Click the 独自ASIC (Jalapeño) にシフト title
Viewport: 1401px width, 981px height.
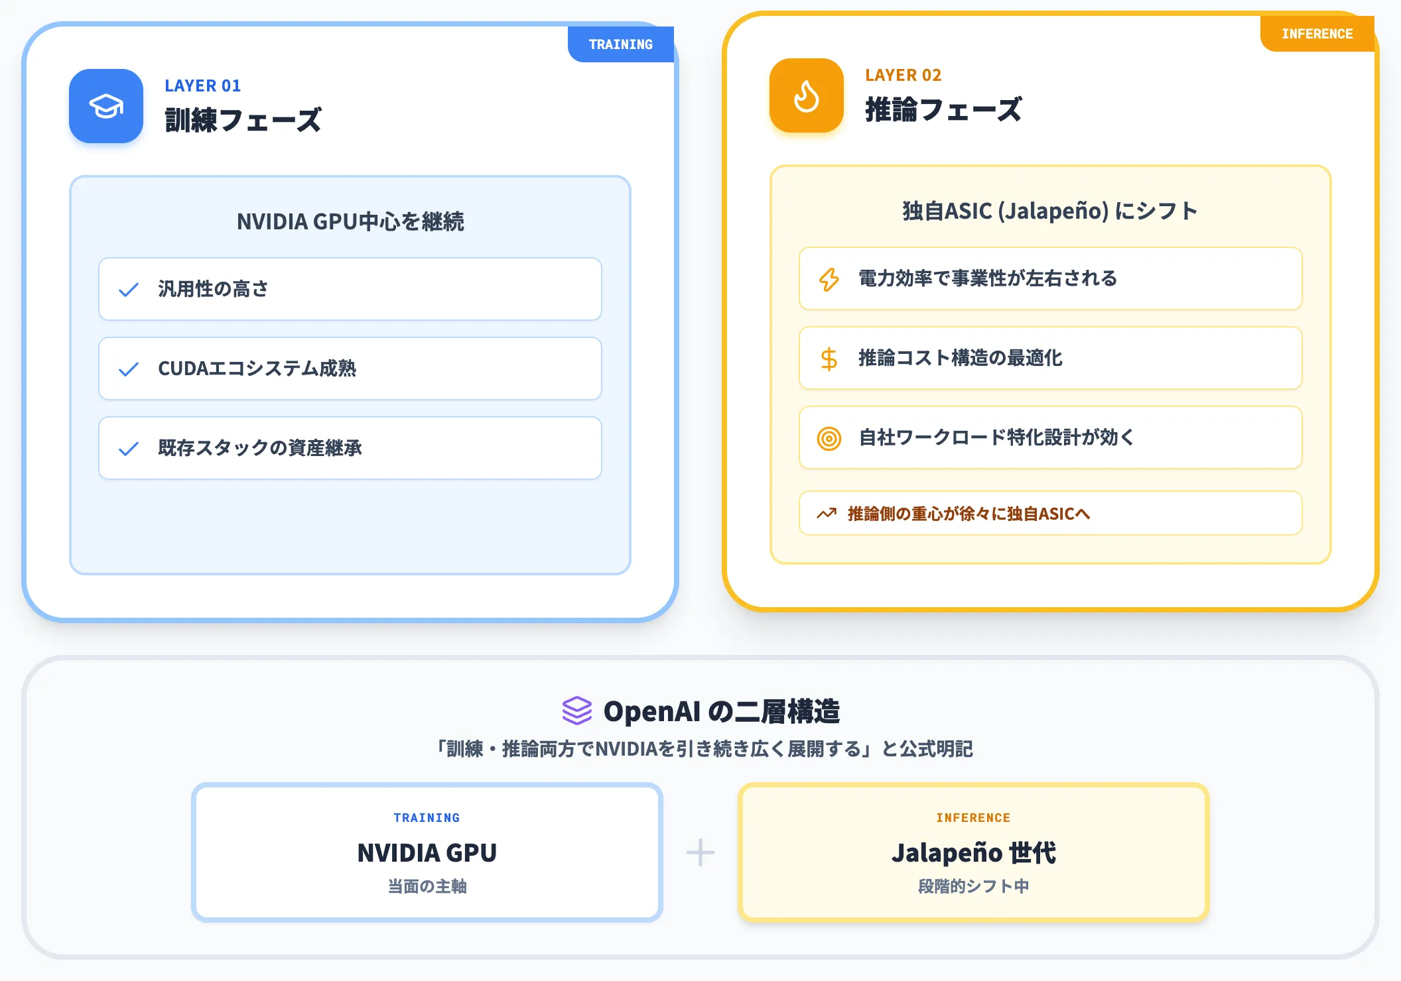coord(1050,211)
